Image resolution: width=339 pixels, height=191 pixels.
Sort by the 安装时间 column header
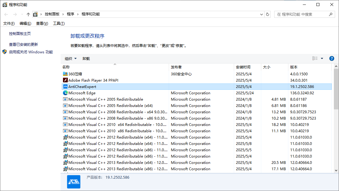coord(248,67)
